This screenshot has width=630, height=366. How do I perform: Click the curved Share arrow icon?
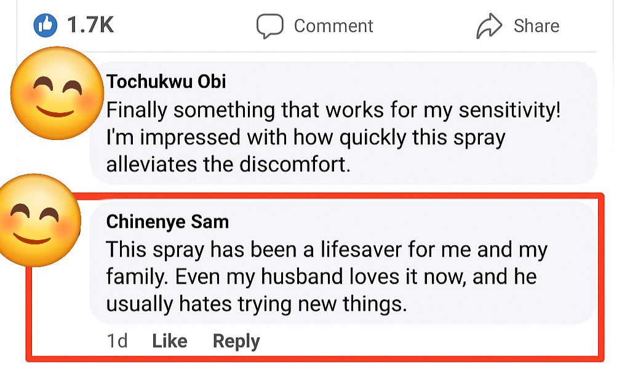[489, 26]
